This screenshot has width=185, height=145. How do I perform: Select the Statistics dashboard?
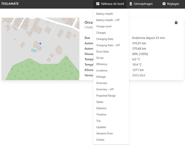point(101,108)
